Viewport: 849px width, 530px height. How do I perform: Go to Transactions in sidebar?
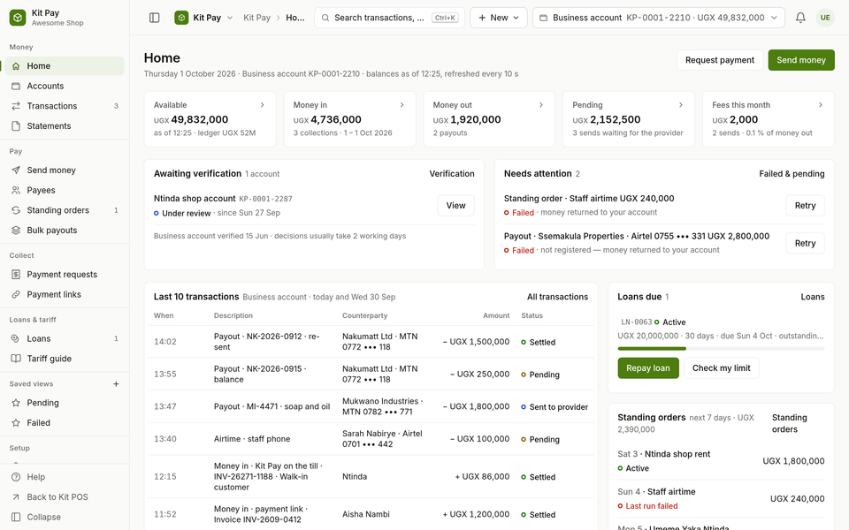(x=65, y=106)
